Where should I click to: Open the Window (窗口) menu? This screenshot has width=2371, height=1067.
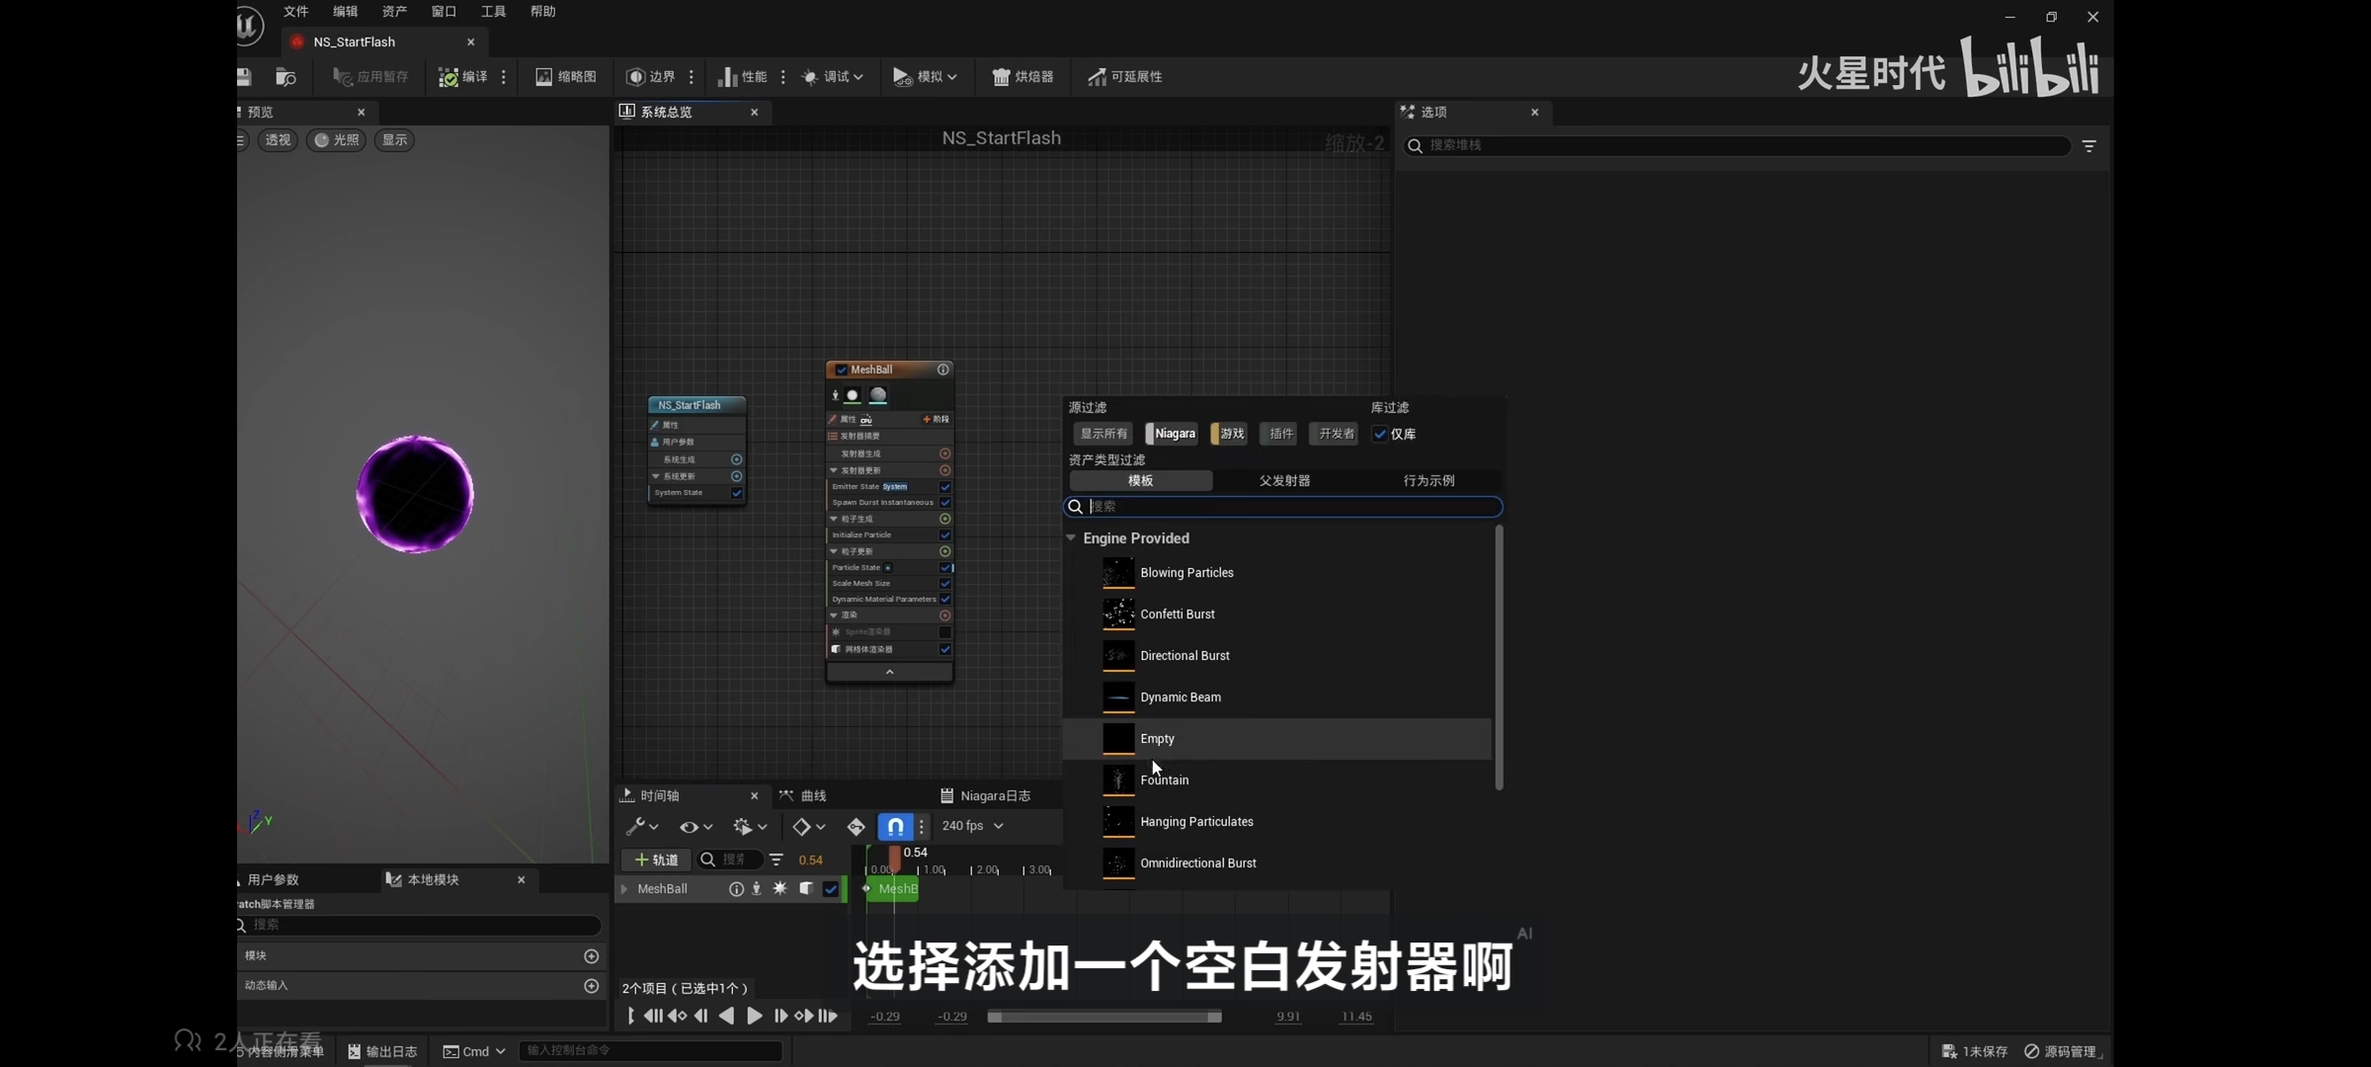(x=444, y=12)
